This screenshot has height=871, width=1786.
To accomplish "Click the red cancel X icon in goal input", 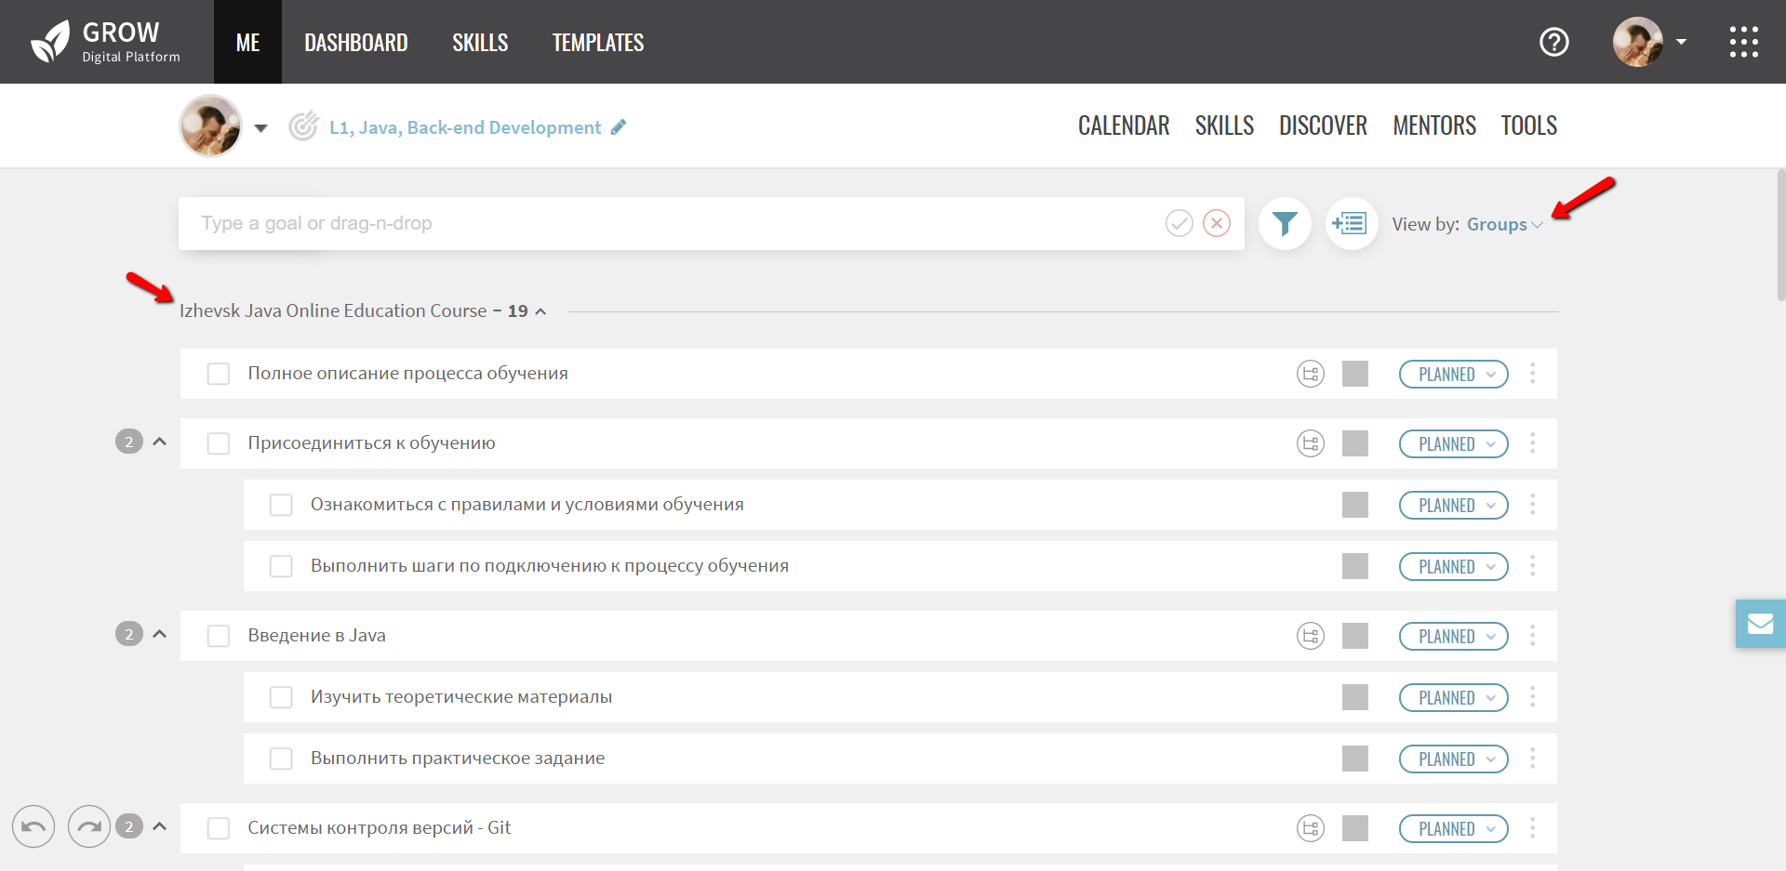I will tap(1217, 223).
